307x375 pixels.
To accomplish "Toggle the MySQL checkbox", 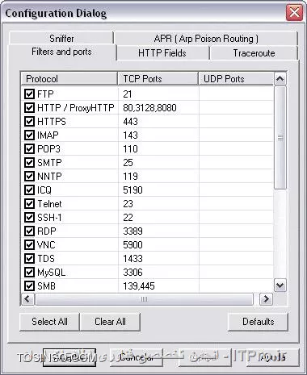I will pyautogui.click(x=29, y=273).
